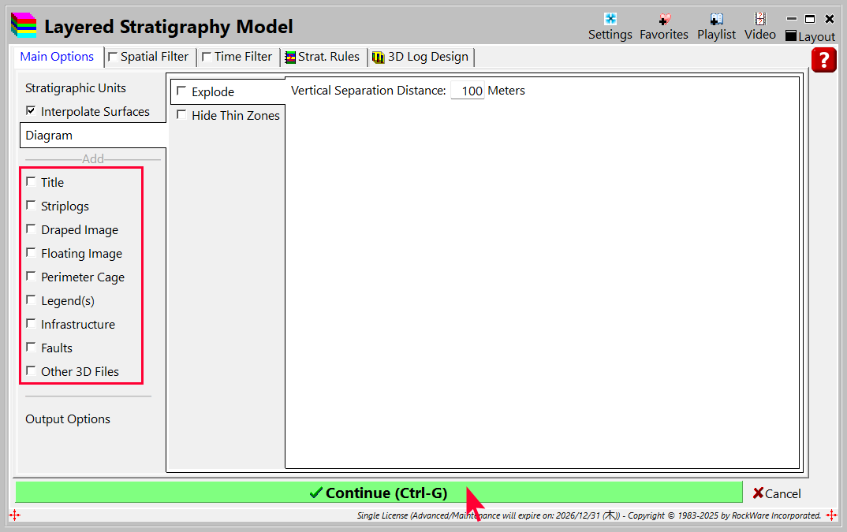The width and height of the screenshot is (847, 532).
Task: Tick the Perimeter Cage checkbox
Action: [x=31, y=277]
